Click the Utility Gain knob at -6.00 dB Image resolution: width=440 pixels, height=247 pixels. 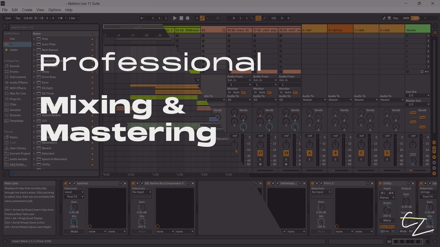[x=406, y=201]
